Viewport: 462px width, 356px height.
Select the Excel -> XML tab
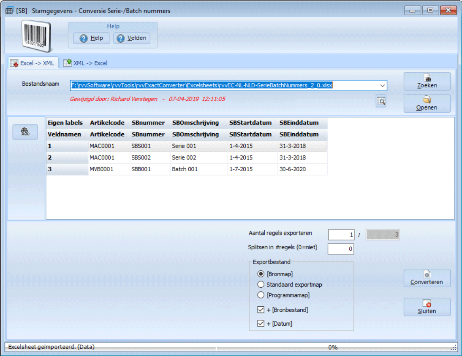pos(32,63)
